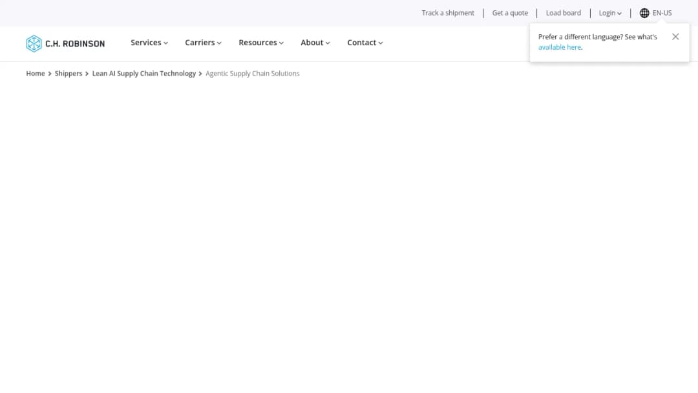
Task: Expand the Contact menu
Action: [x=365, y=43]
